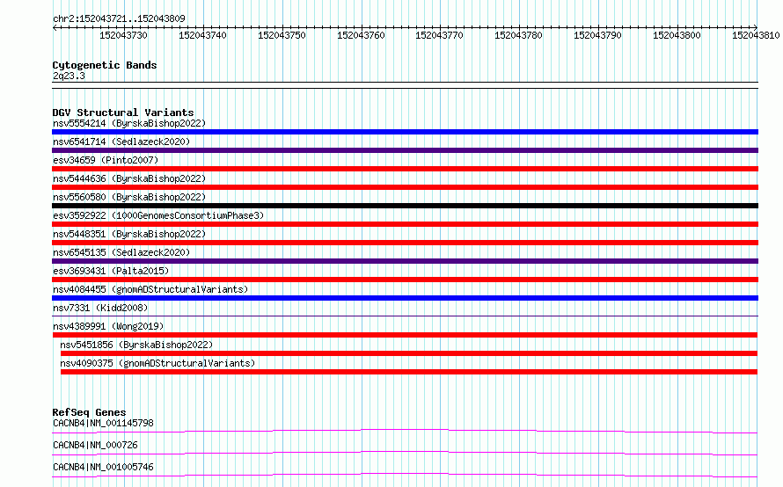Image resolution: width=783 pixels, height=487 pixels.
Task: Open the esv3592922 (1000GenomesConsortiumPhase3) label
Action: coord(158,215)
